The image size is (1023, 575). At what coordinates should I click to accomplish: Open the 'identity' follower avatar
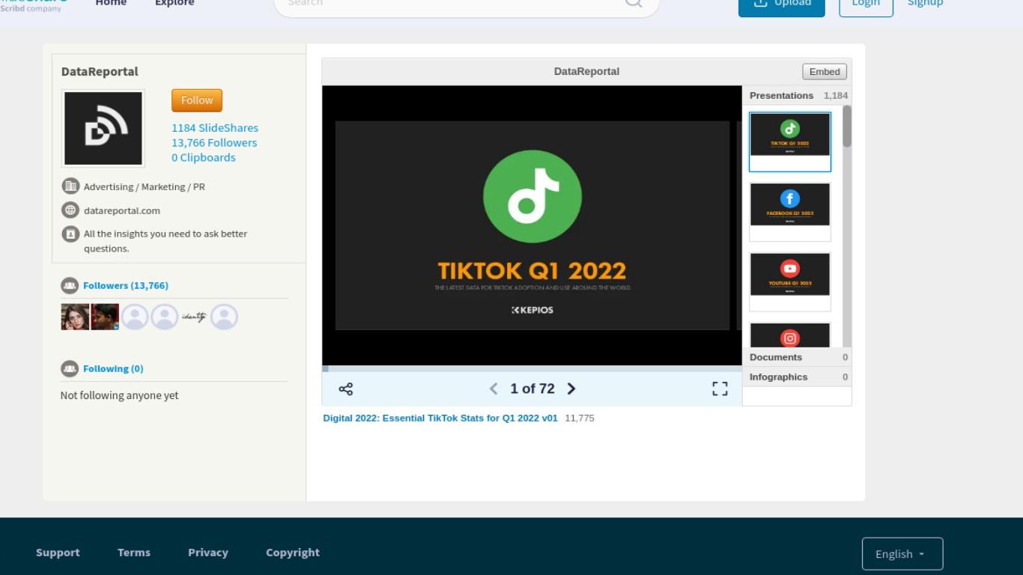coord(194,317)
